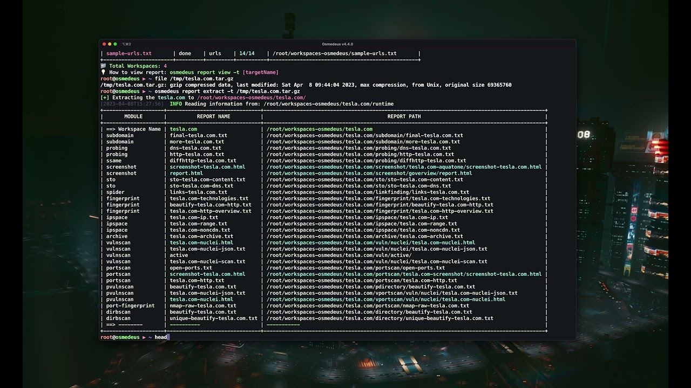Select 'sample-urls.txt' in the top table row
This screenshot has height=388, width=691.
pos(129,53)
